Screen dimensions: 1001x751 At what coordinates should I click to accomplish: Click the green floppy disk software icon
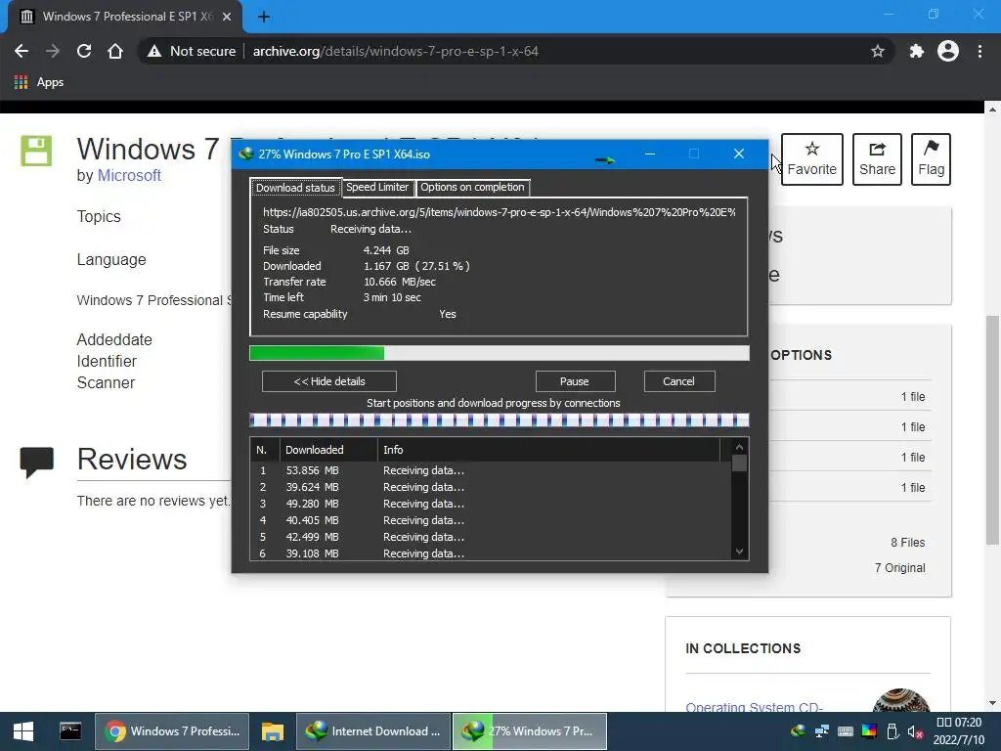click(x=36, y=151)
